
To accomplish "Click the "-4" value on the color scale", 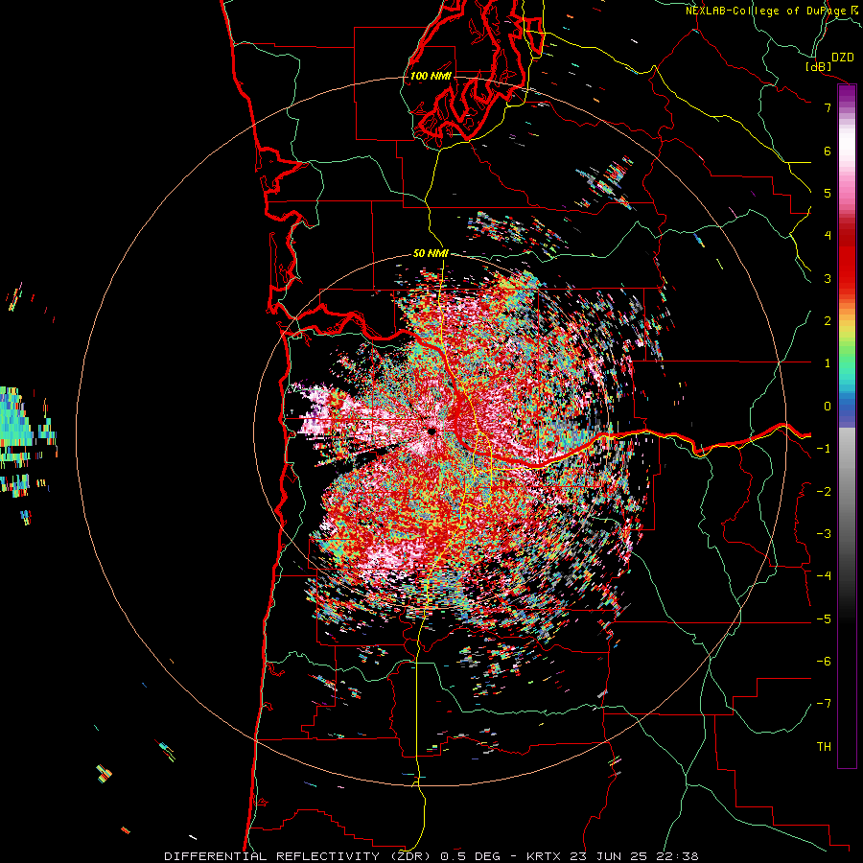I will [x=824, y=576].
